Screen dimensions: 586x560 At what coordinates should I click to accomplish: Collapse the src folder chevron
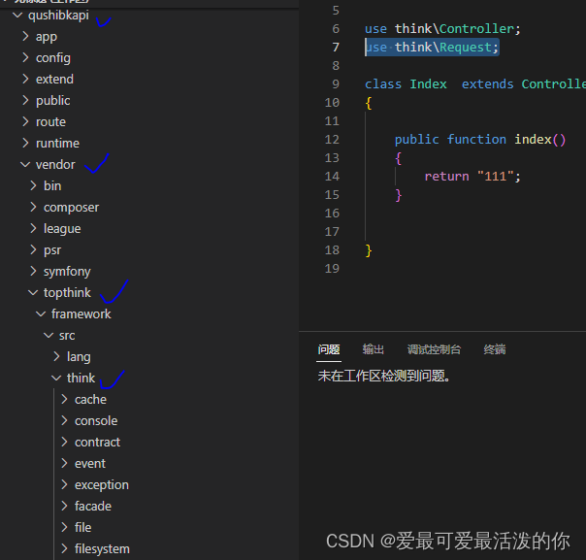[49, 336]
